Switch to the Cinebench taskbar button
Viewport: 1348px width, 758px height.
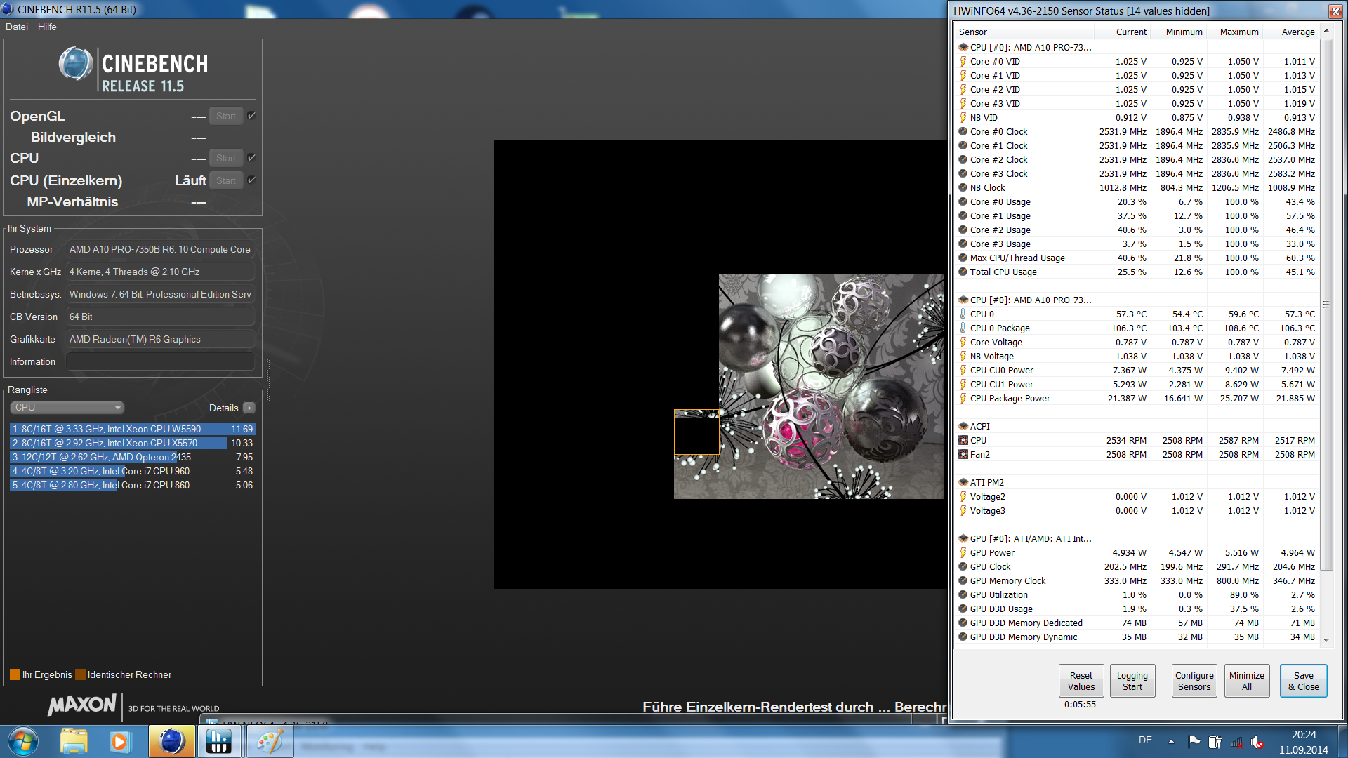pyautogui.click(x=171, y=742)
